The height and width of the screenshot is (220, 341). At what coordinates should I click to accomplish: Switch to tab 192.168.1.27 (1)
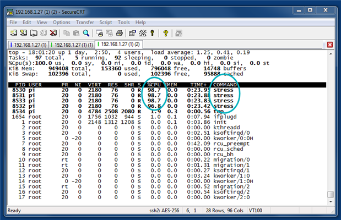pos(29,45)
